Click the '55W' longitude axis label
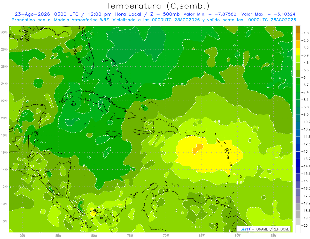This screenshot has width=310, height=239. click(x=274, y=236)
